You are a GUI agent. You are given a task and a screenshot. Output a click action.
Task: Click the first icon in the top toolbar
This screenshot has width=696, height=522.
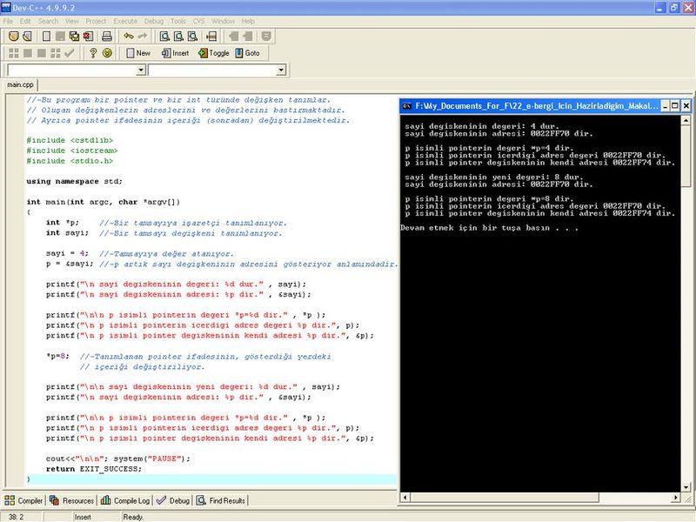[13, 37]
